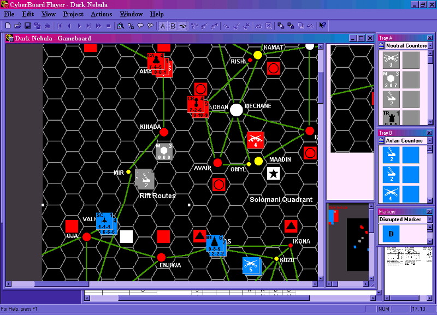
Task: Step forward one move with play arrow
Action: pos(79,26)
